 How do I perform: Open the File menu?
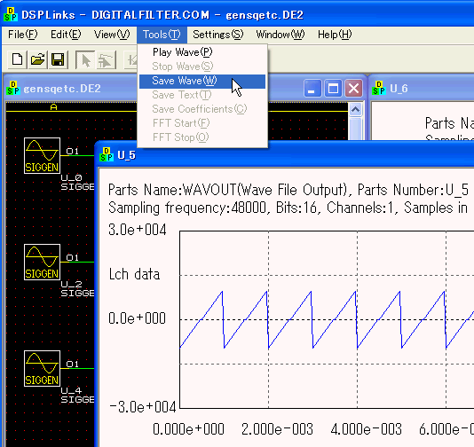[23, 35]
